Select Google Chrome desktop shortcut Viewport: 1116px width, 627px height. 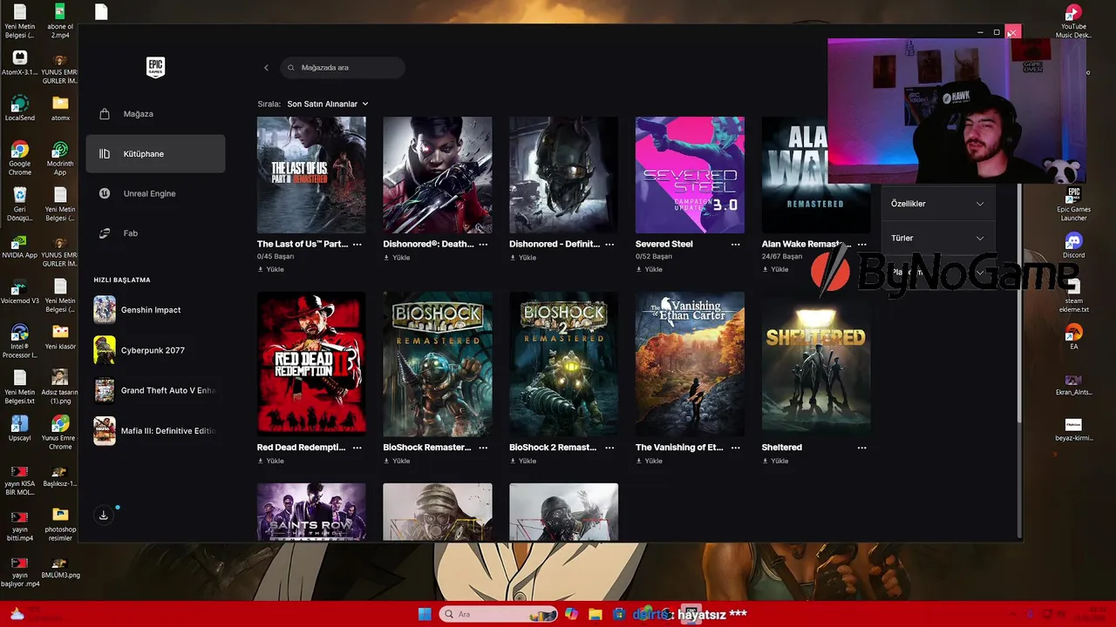[19, 159]
